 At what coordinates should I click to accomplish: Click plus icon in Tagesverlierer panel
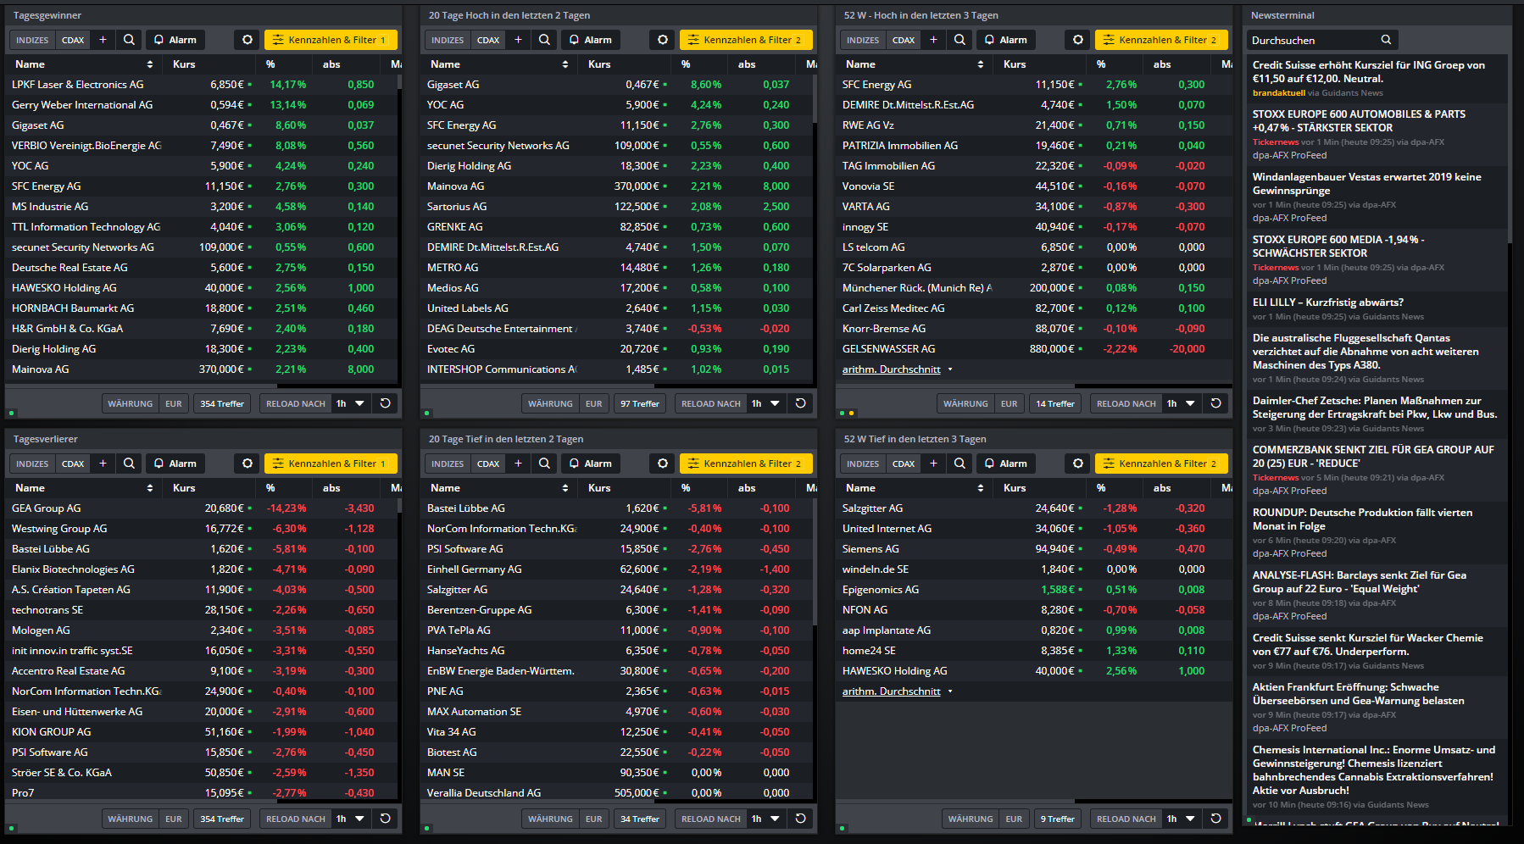[x=103, y=464]
